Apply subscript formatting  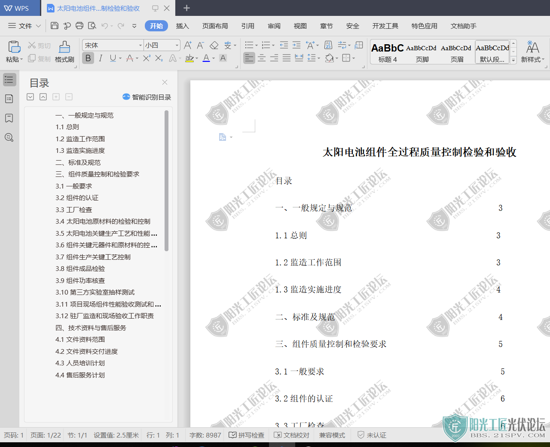point(159,58)
